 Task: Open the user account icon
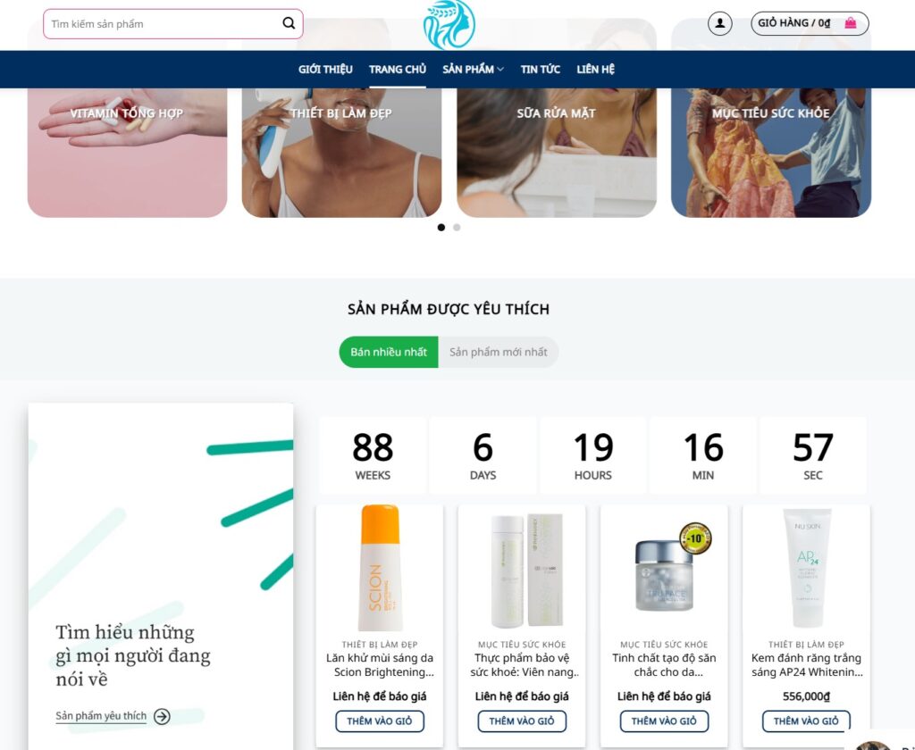[719, 23]
